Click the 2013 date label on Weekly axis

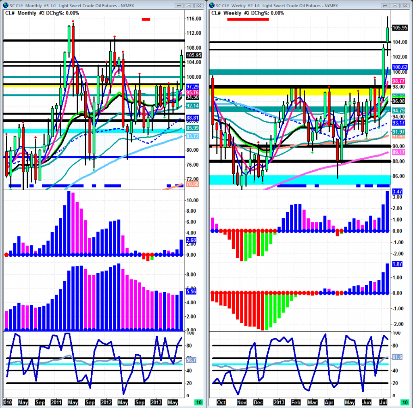[279, 402]
